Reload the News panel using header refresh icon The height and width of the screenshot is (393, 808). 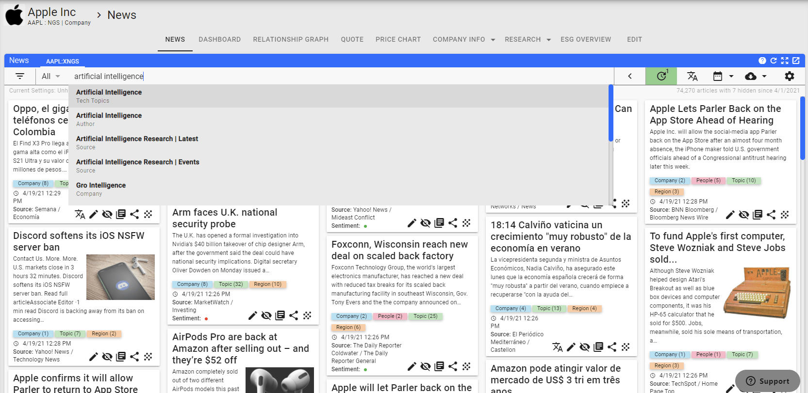click(774, 61)
